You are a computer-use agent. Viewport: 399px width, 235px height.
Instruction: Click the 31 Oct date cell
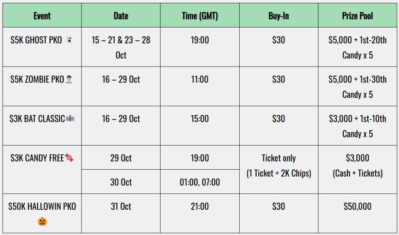(x=121, y=207)
